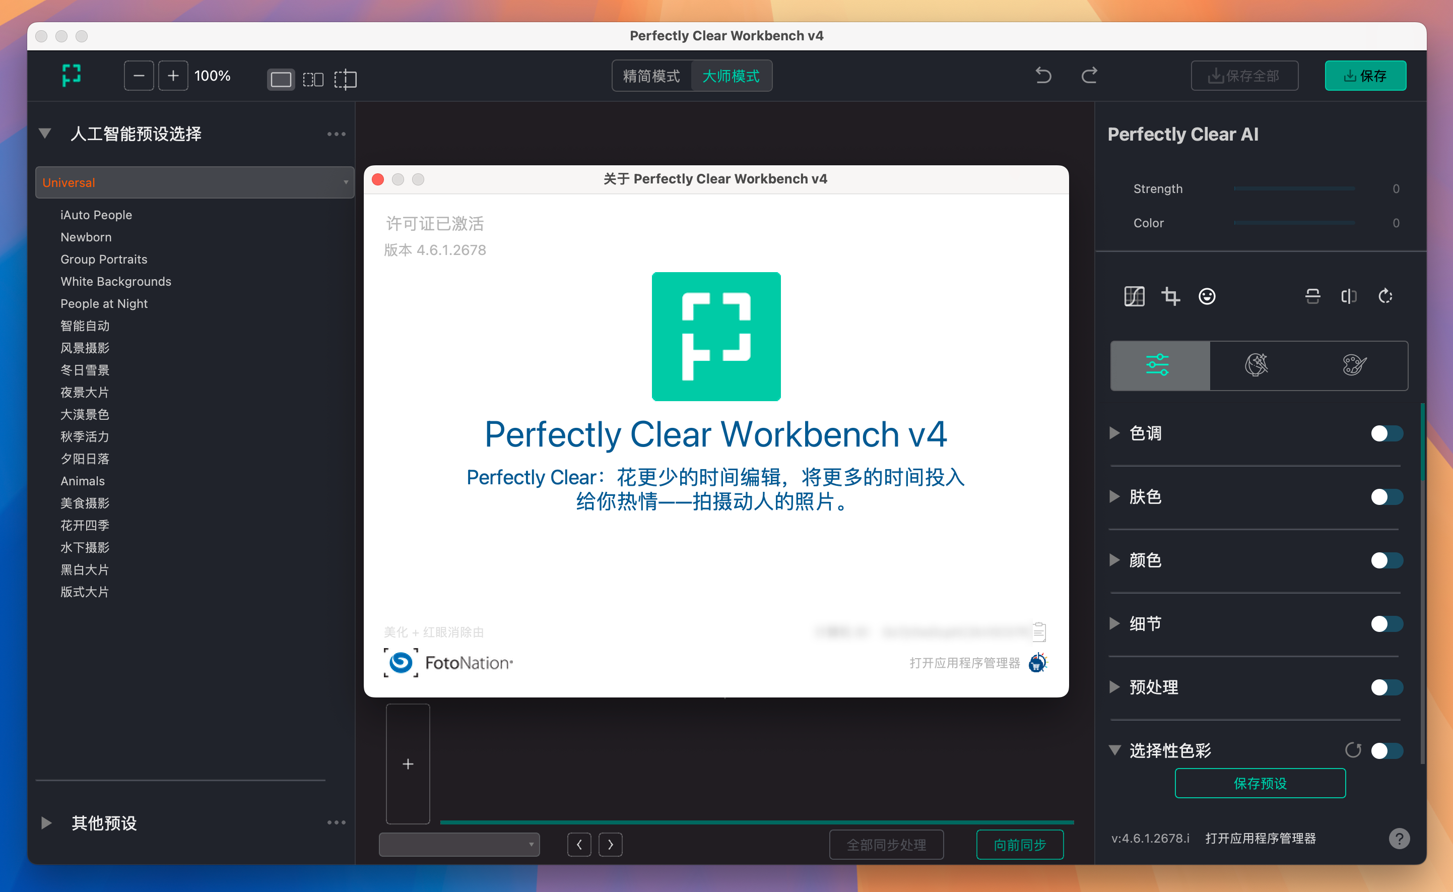
Task: Select the split overlay compare view icon
Action: tap(346, 79)
